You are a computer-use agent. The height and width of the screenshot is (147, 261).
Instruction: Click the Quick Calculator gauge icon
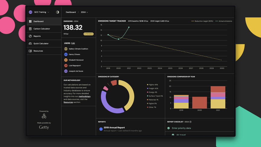(x=30, y=44)
